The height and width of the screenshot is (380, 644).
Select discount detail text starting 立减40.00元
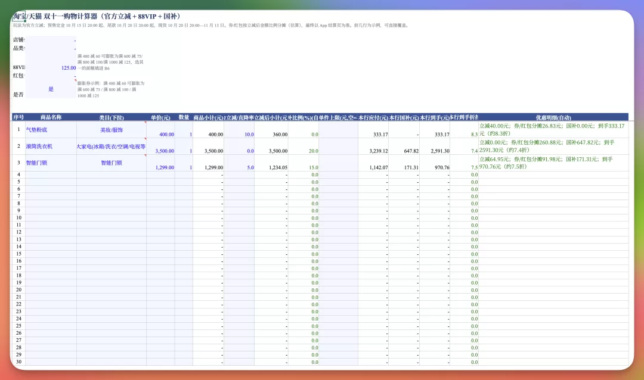coord(552,130)
